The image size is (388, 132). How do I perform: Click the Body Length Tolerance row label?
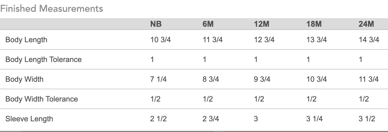pyautogui.click(x=43, y=59)
